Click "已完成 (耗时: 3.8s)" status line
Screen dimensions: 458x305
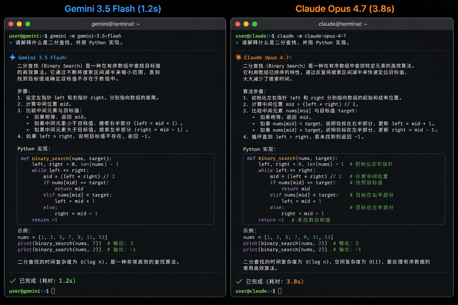[x=275, y=281]
